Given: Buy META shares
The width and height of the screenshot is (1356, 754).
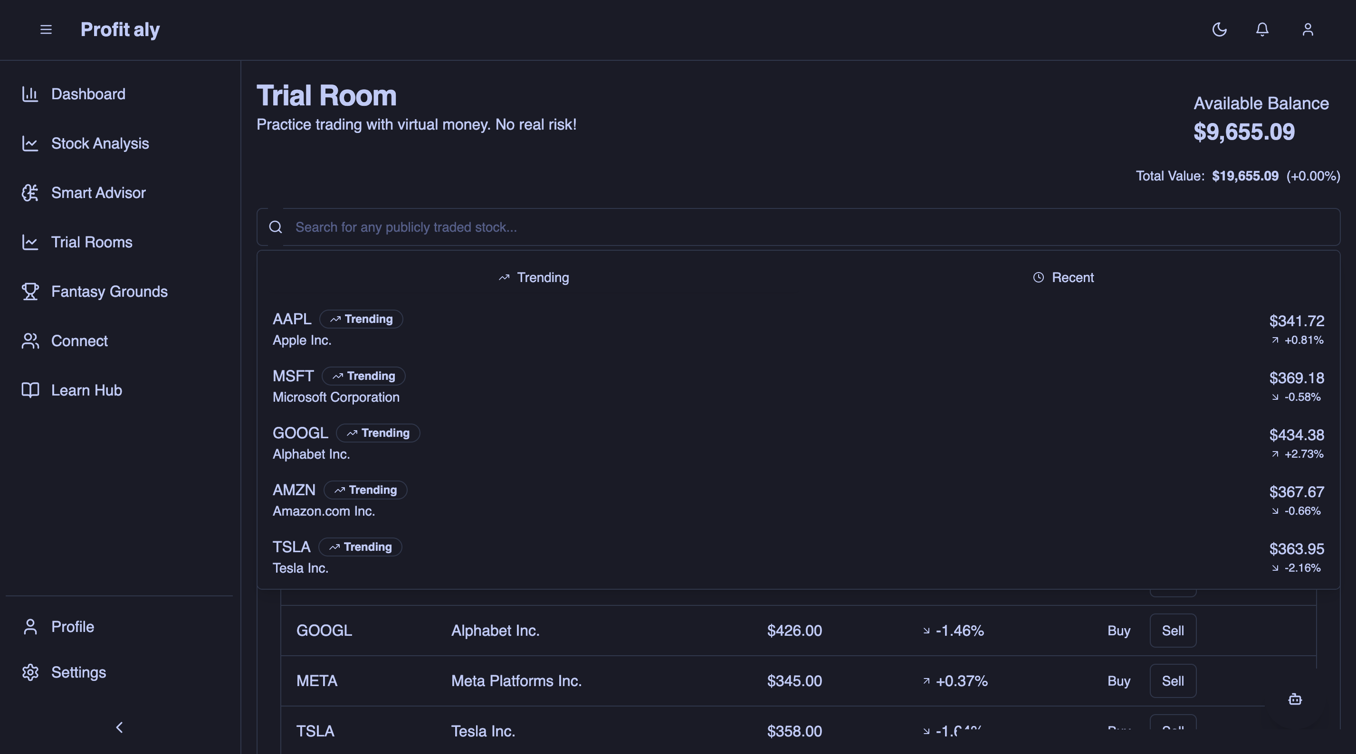Looking at the screenshot, I should point(1118,681).
